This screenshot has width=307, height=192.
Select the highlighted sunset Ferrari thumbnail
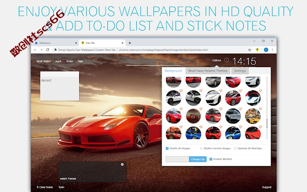coord(193,116)
